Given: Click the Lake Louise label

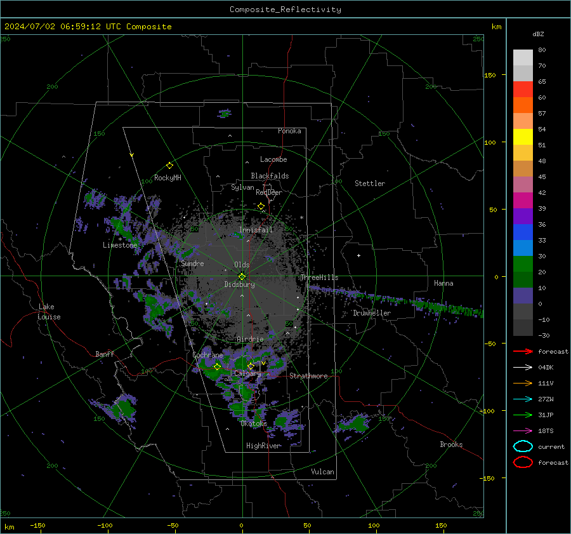Looking at the screenshot, I should tap(49, 312).
